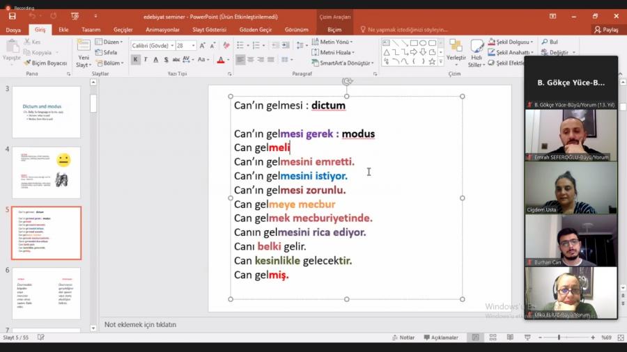Toggle italic T formatting button
627x352 pixels.
click(x=146, y=60)
